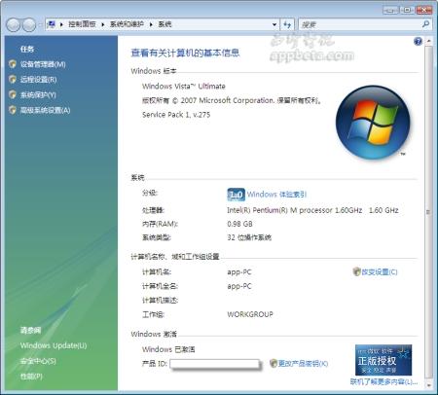The image size is (438, 395).
Task: Open the address bar history dropdown
Action: [x=274, y=24]
